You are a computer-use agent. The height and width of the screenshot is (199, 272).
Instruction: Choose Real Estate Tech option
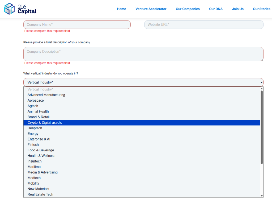coord(40,194)
